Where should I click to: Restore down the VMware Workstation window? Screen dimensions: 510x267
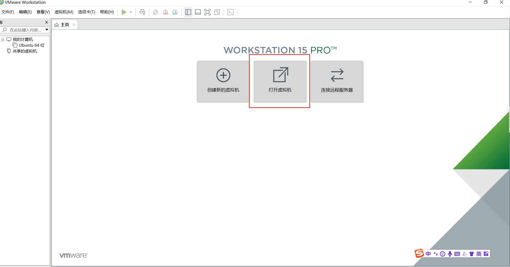(486, 2)
